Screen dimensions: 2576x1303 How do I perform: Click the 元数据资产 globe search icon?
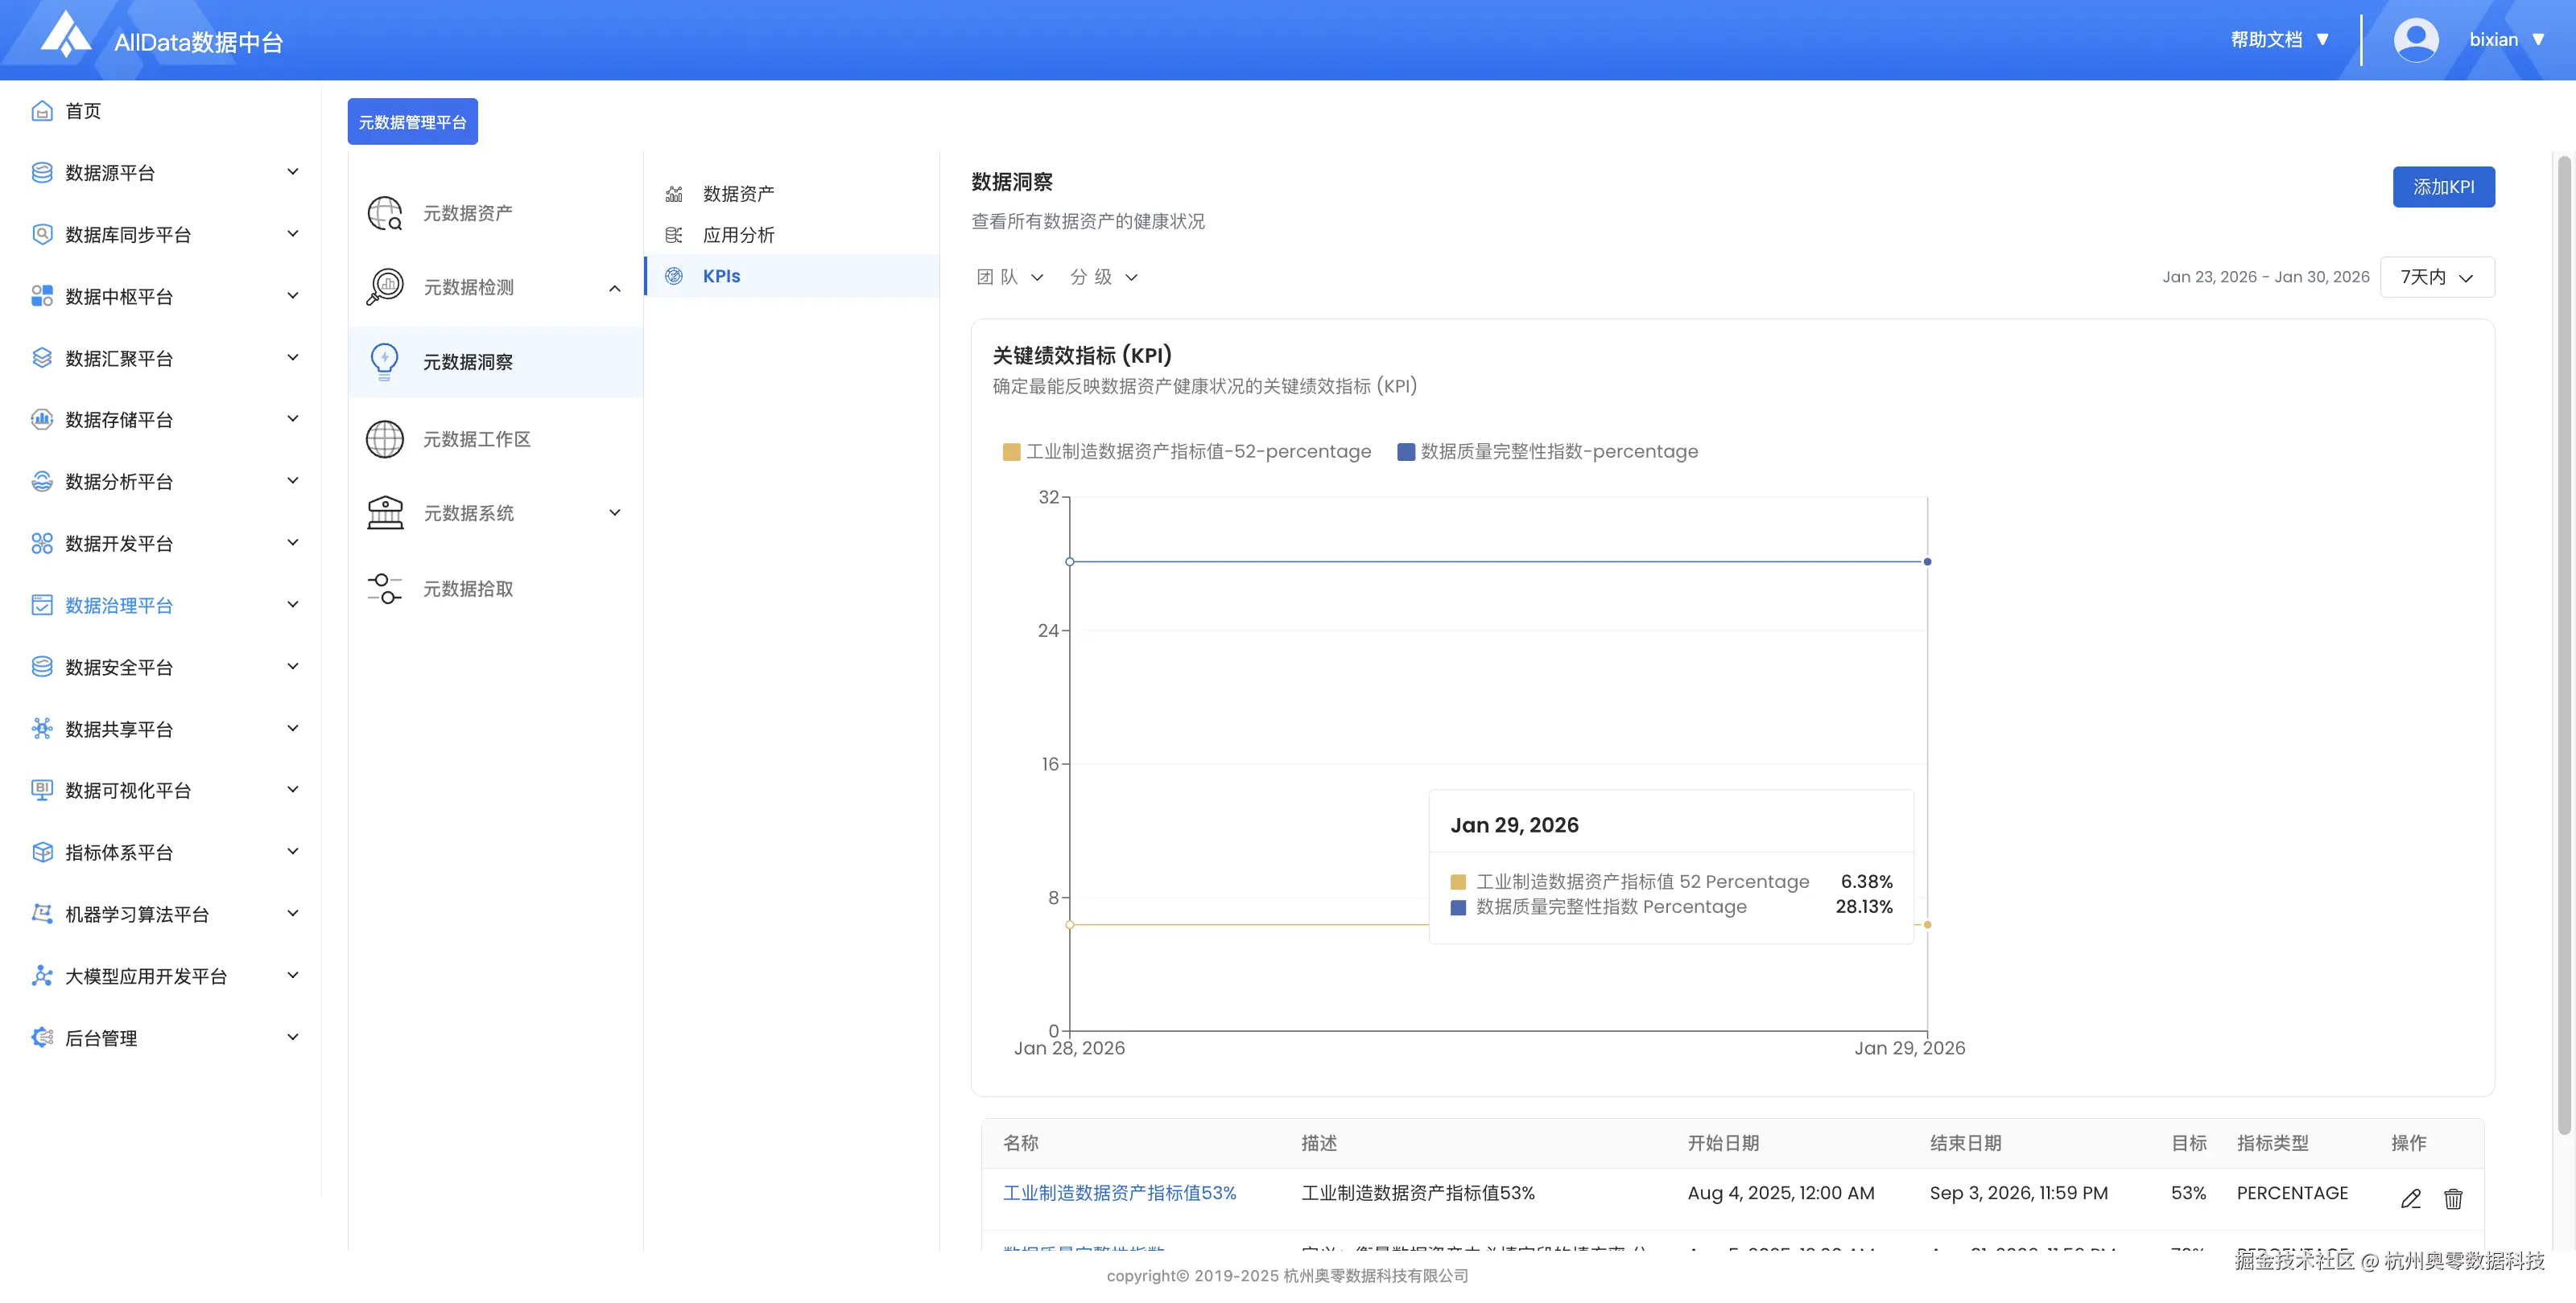click(385, 213)
